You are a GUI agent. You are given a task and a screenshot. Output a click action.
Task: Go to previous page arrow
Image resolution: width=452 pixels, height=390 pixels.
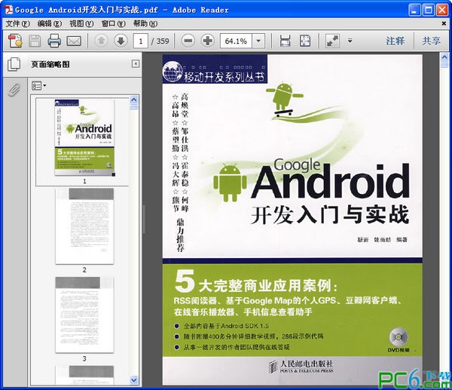pyautogui.click(x=101, y=41)
